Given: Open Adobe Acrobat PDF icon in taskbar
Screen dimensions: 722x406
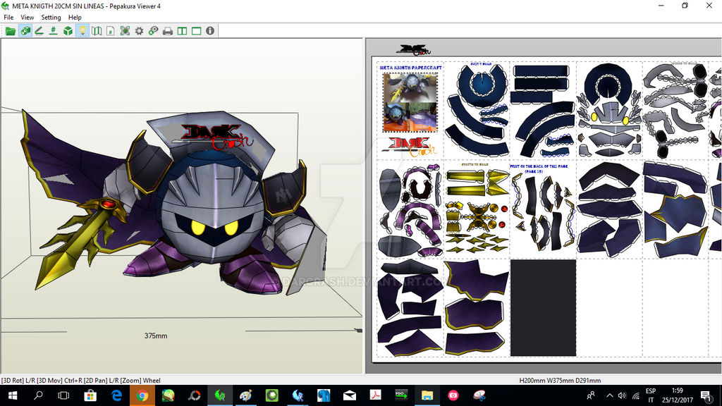Looking at the screenshot, I should coord(375,395).
